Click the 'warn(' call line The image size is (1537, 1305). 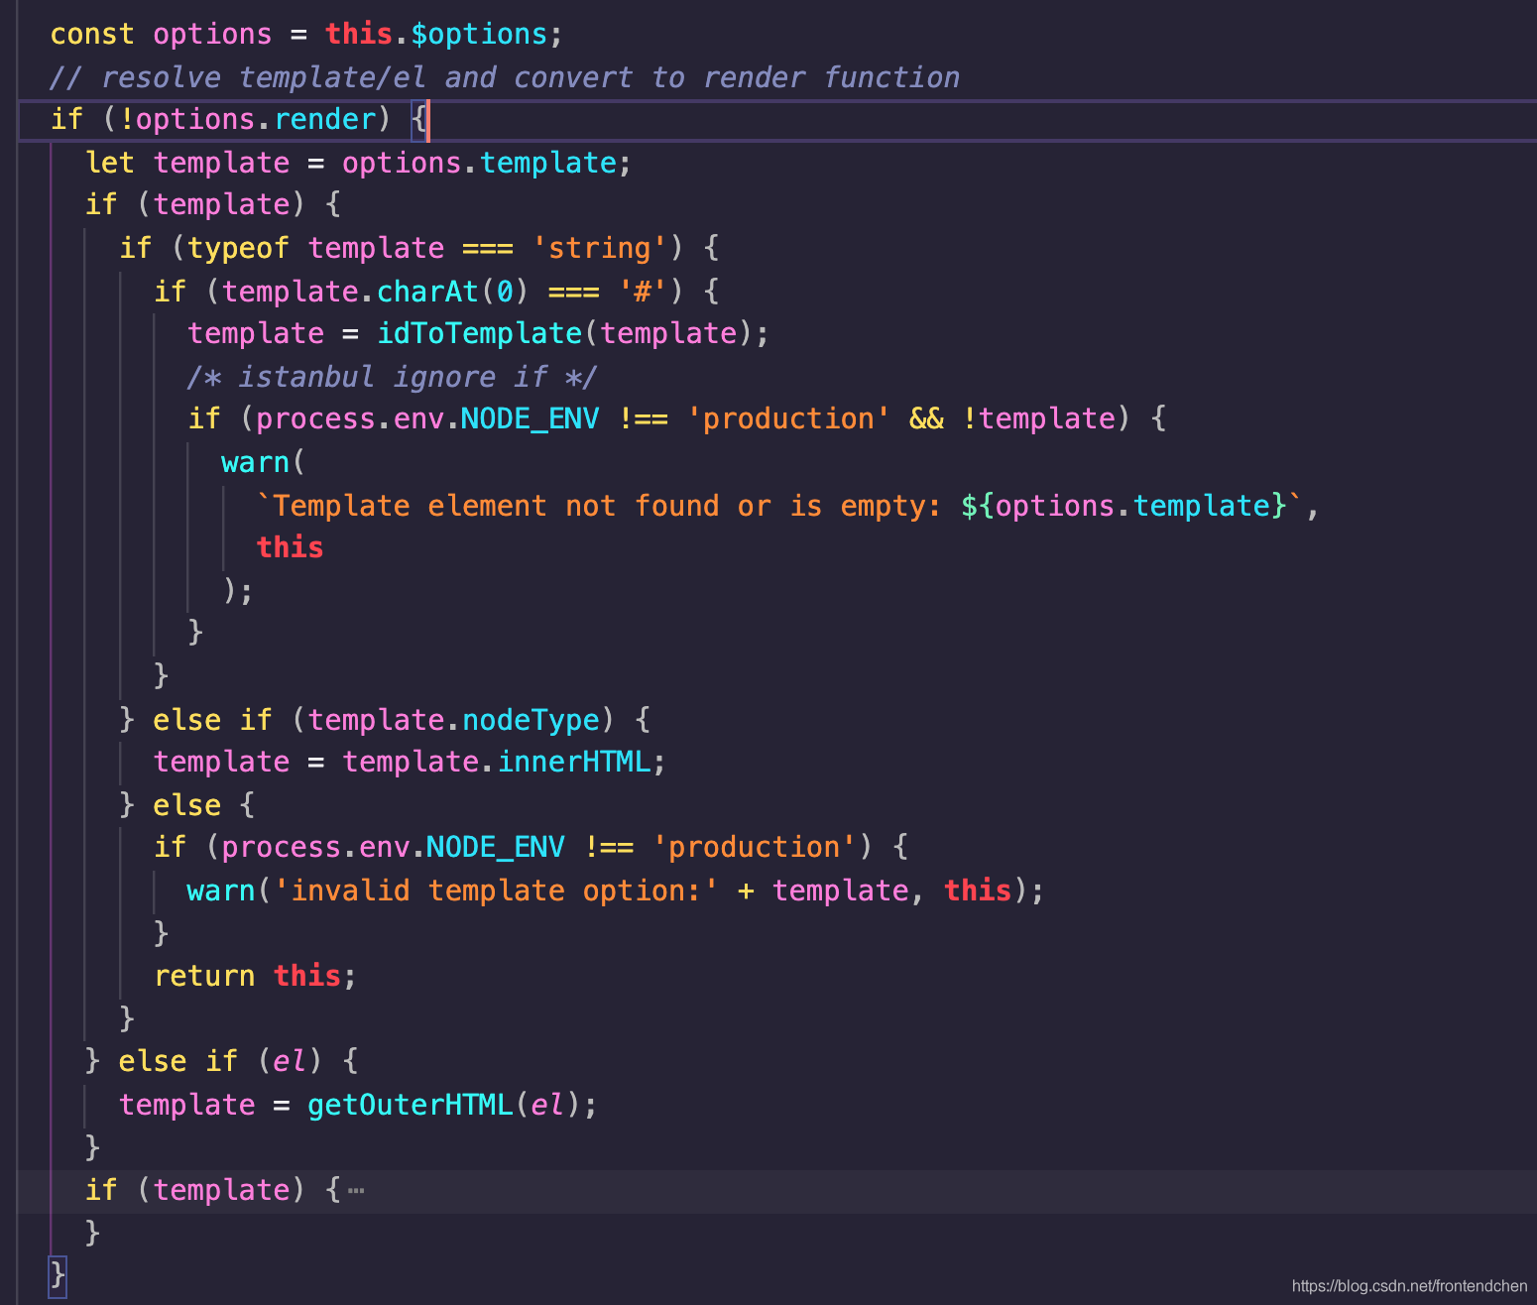[263, 462]
